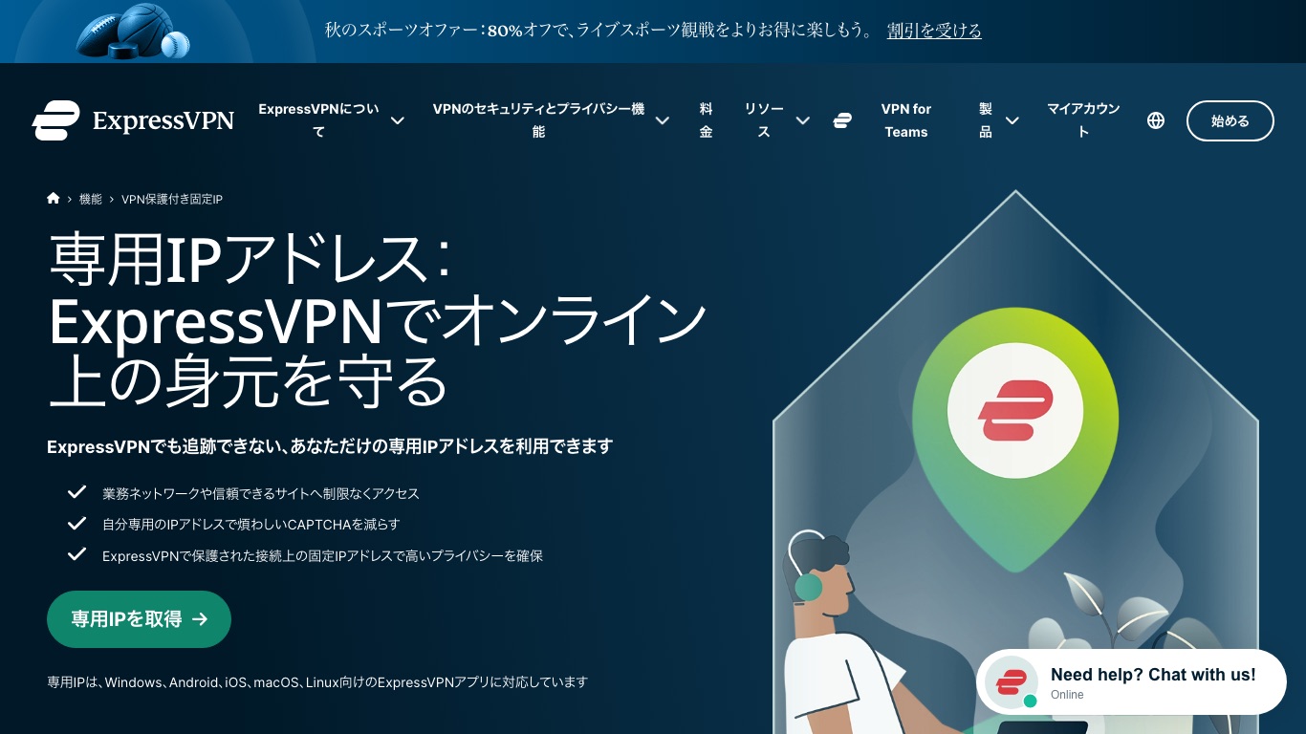Open the language globe icon
The height and width of the screenshot is (734, 1306).
pyautogui.click(x=1156, y=120)
